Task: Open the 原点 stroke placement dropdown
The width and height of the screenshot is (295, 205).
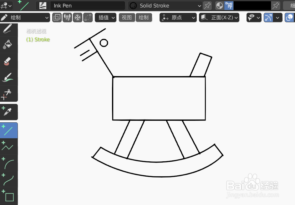Action: 178,17
